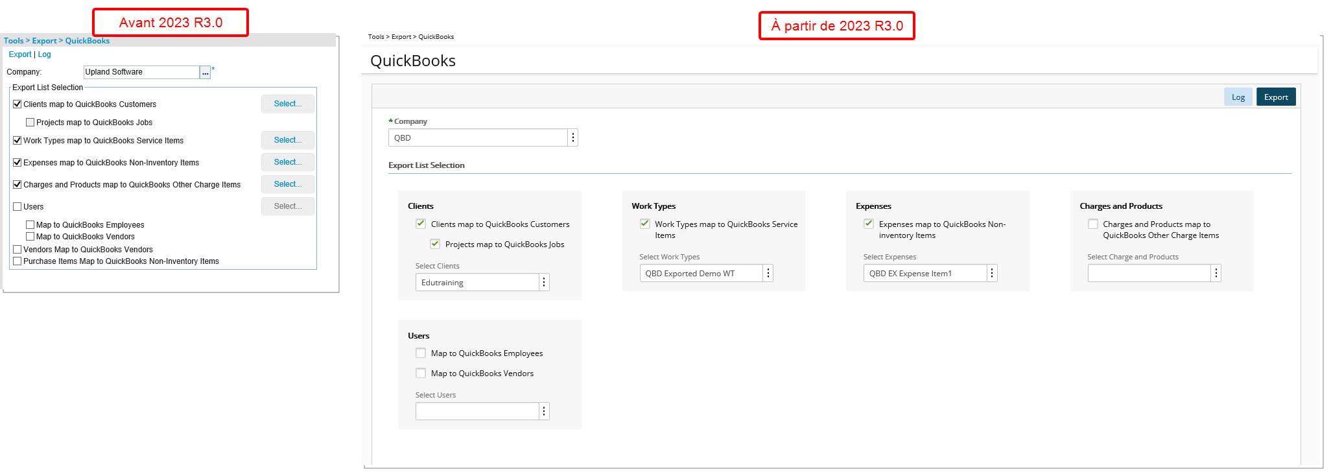
Task: Click Expenses card heading
Action: [873, 206]
